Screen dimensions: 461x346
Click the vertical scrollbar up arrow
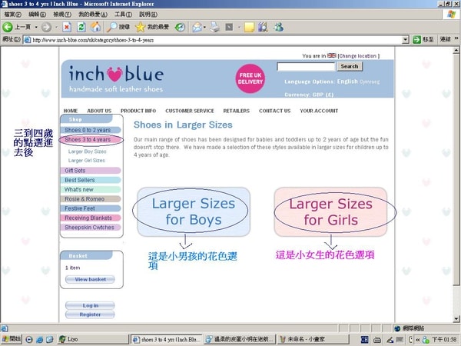click(456, 50)
